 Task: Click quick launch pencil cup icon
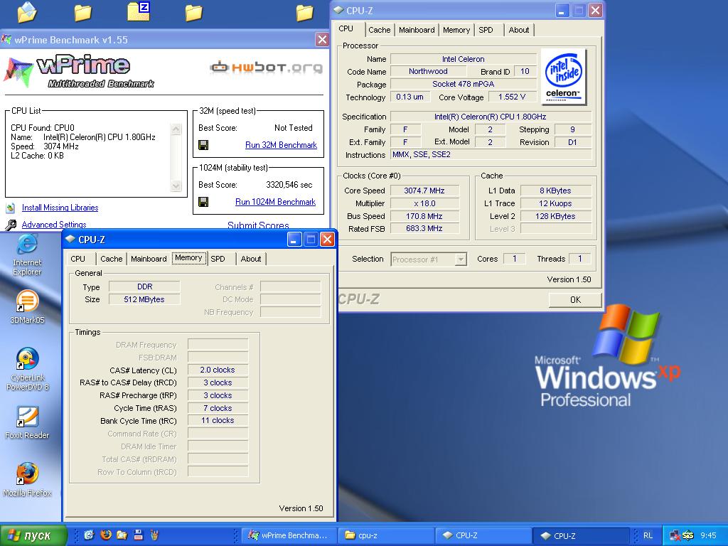(x=154, y=535)
